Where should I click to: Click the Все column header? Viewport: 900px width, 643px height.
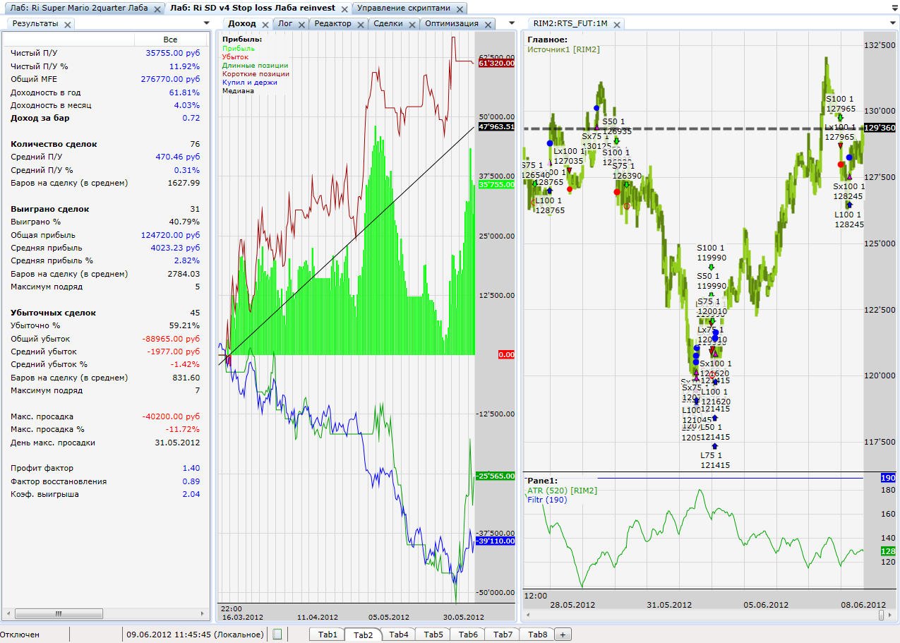(x=170, y=40)
